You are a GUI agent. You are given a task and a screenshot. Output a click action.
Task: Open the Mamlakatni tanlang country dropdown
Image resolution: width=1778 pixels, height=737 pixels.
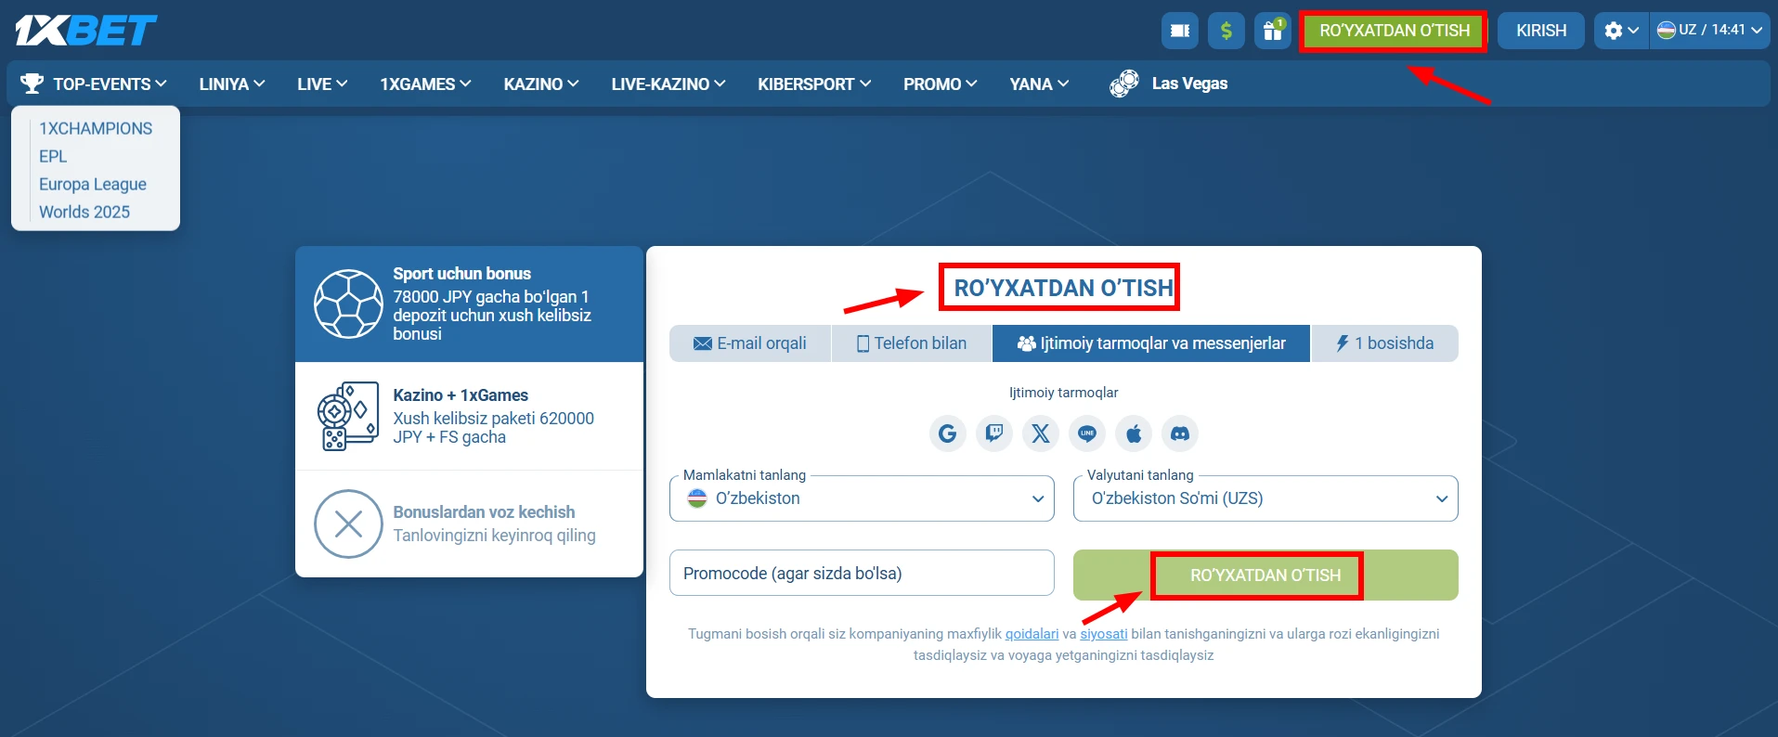click(x=862, y=498)
